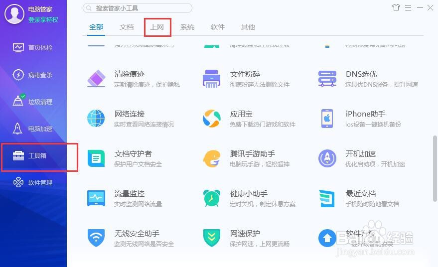Open the 应用宝 app store icon
This screenshot has height=267, width=438.
tap(211, 119)
